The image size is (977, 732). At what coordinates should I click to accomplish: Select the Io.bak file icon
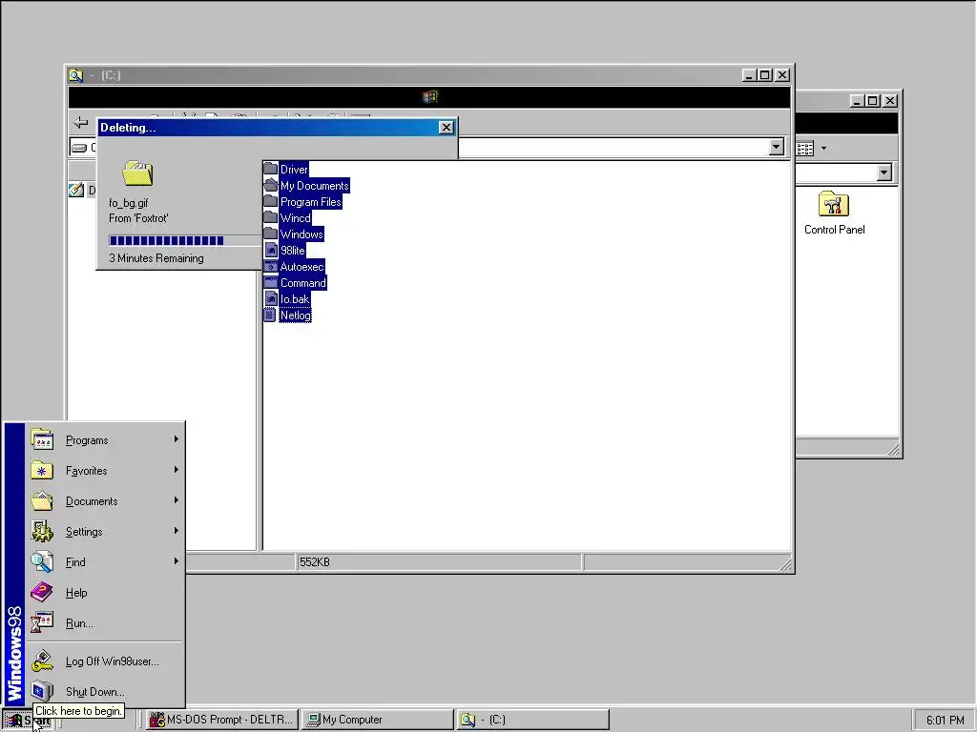pyautogui.click(x=270, y=298)
